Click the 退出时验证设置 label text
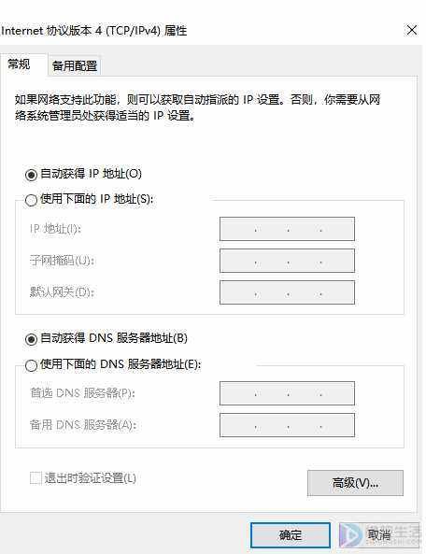This screenshot has height=554, width=426. click(91, 478)
